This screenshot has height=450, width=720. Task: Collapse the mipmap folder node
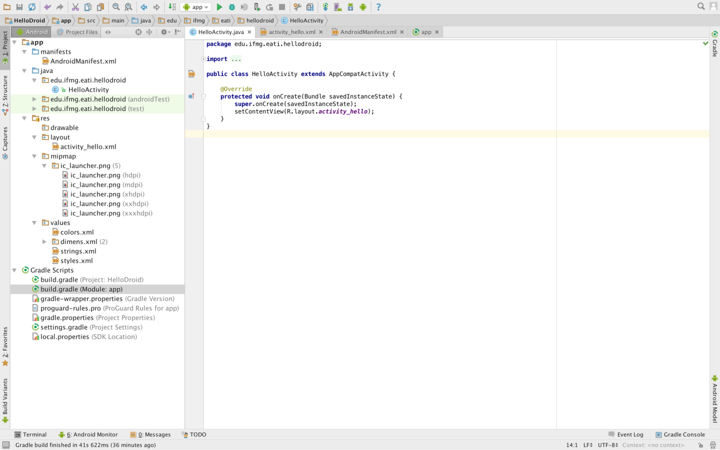click(x=34, y=156)
